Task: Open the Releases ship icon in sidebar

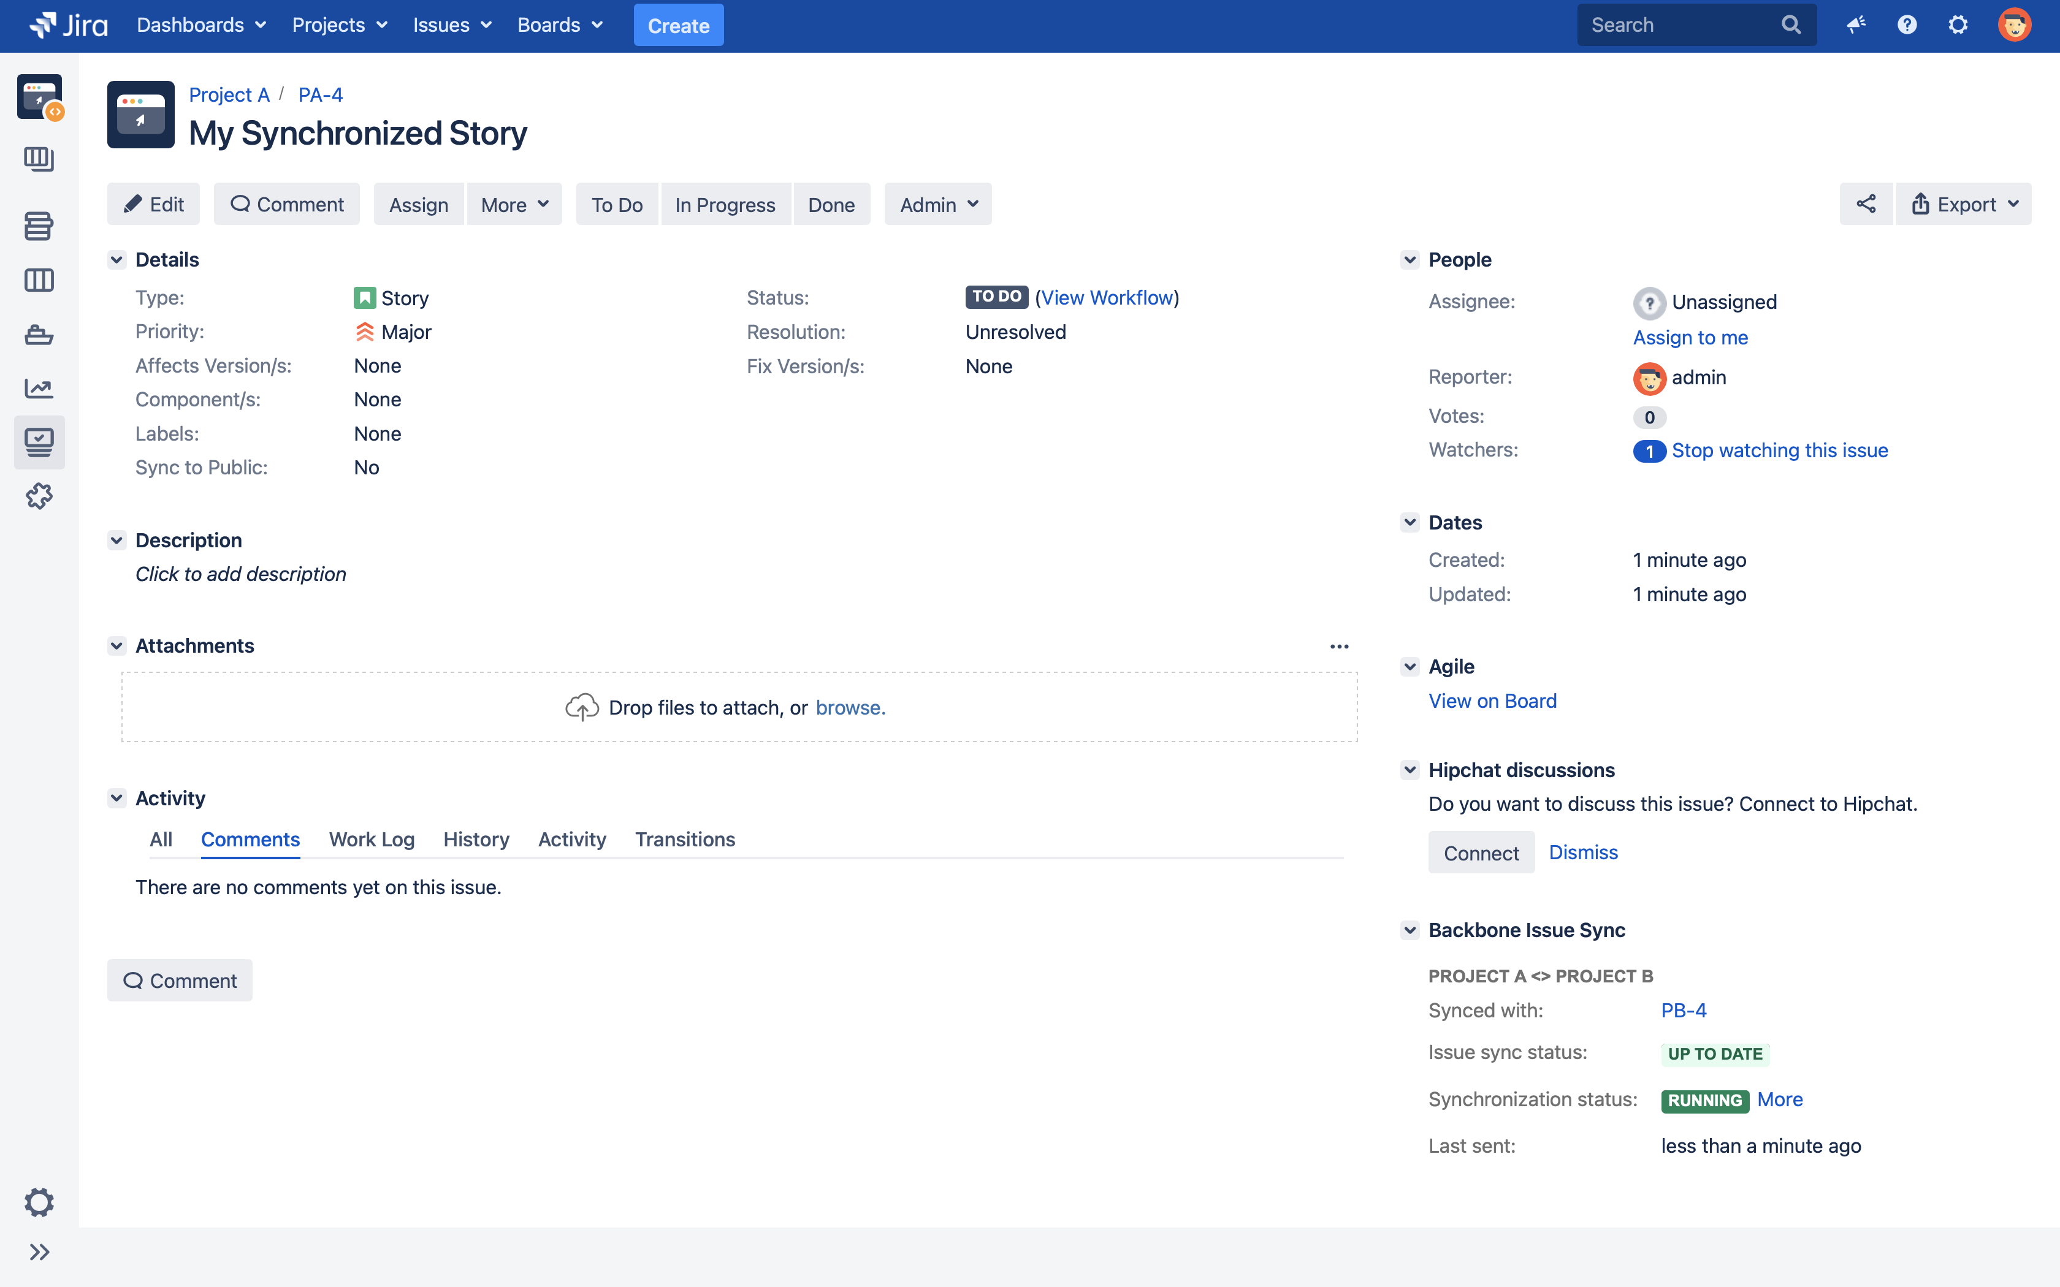Action: coord(38,335)
